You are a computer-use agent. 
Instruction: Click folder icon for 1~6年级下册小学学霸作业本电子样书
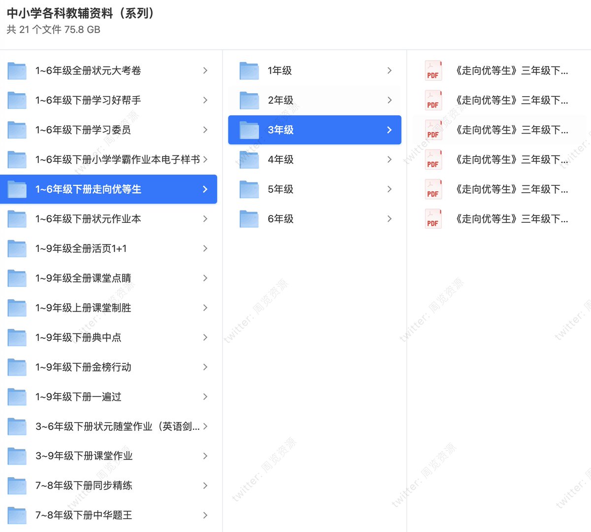pyautogui.click(x=17, y=160)
